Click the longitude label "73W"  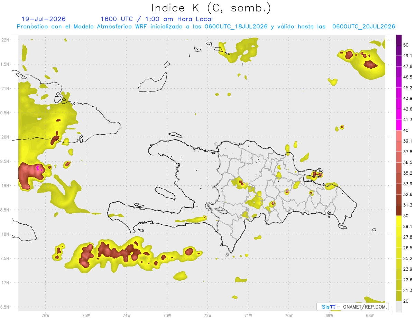[167, 315]
